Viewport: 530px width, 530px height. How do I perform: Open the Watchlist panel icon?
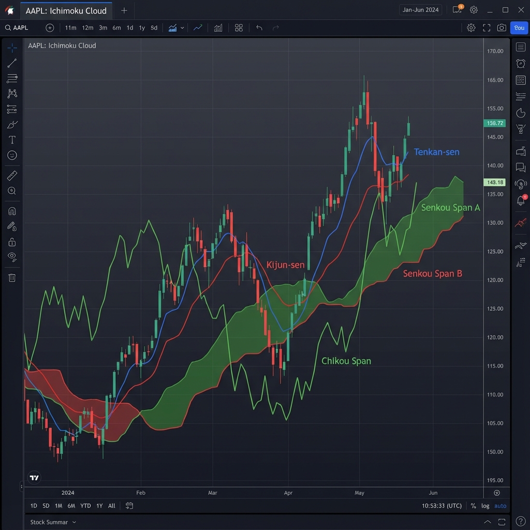point(521,47)
